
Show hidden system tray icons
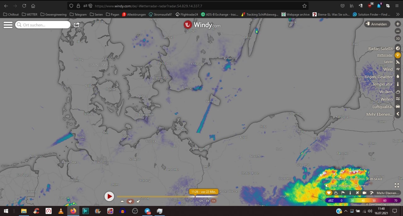click(x=346, y=211)
